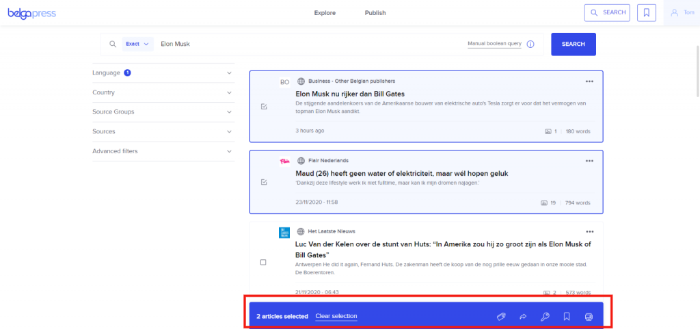This screenshot has height=329, width=700.
Task: Click the Language filter count badge
Action: tap(127, 73)
